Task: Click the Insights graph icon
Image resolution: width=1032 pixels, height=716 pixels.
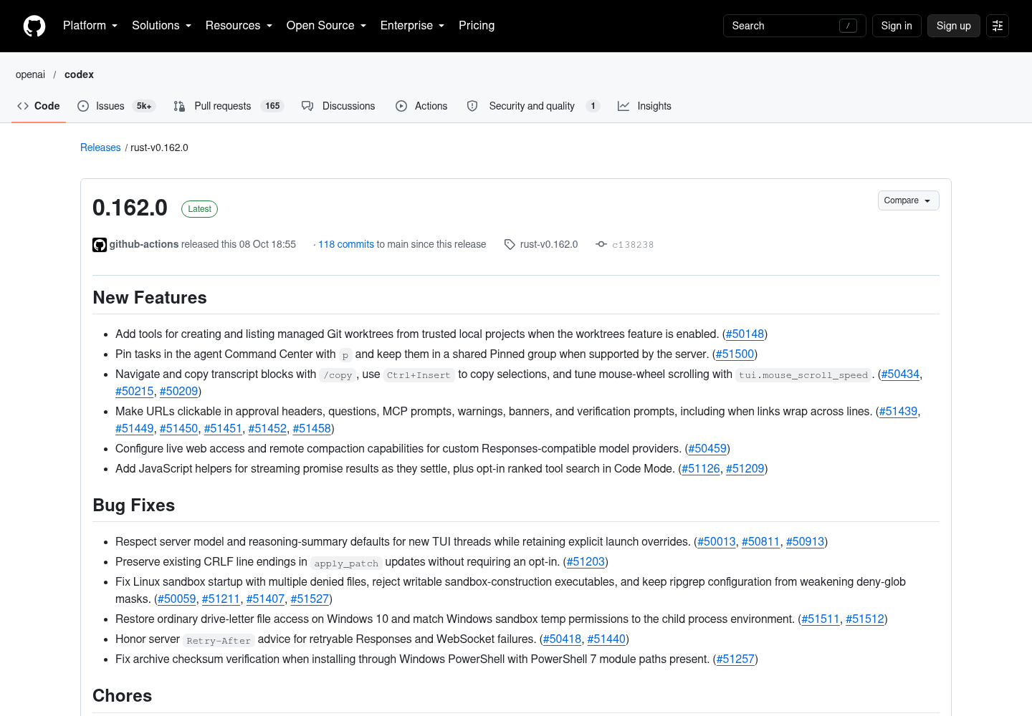Action: pos(623,106)
